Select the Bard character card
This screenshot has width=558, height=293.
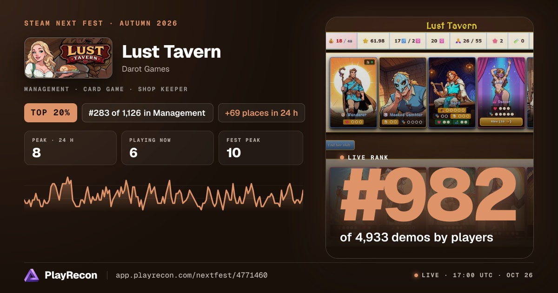click(x=452, y=92)
